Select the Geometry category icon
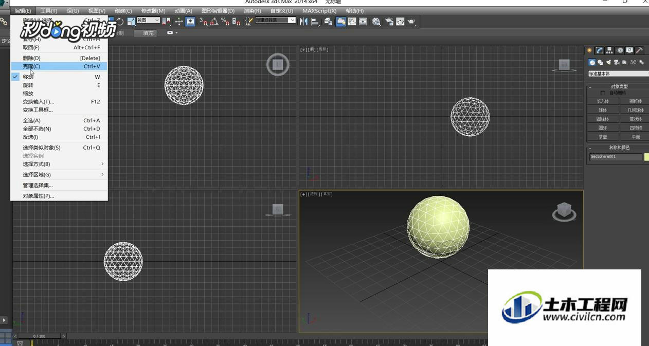Screen dimensions: 649x346 (x=592, y=62)
